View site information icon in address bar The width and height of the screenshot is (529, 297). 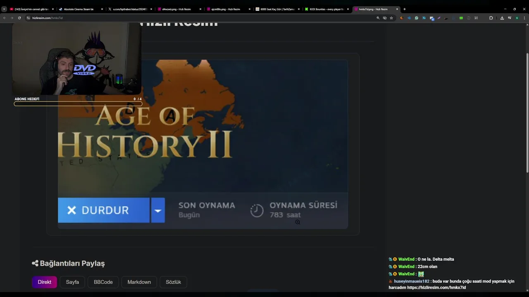coord(28,18)
